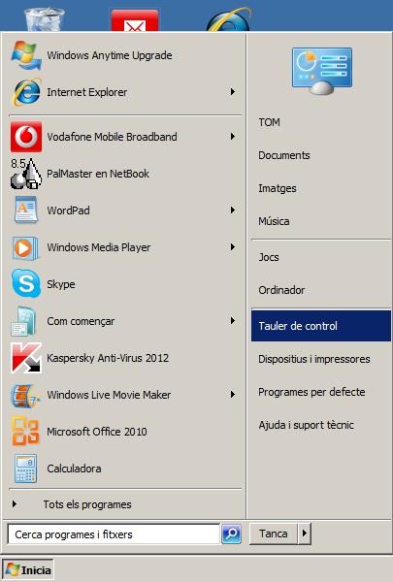Expand Internet Explorer submenu arrow

233,92
